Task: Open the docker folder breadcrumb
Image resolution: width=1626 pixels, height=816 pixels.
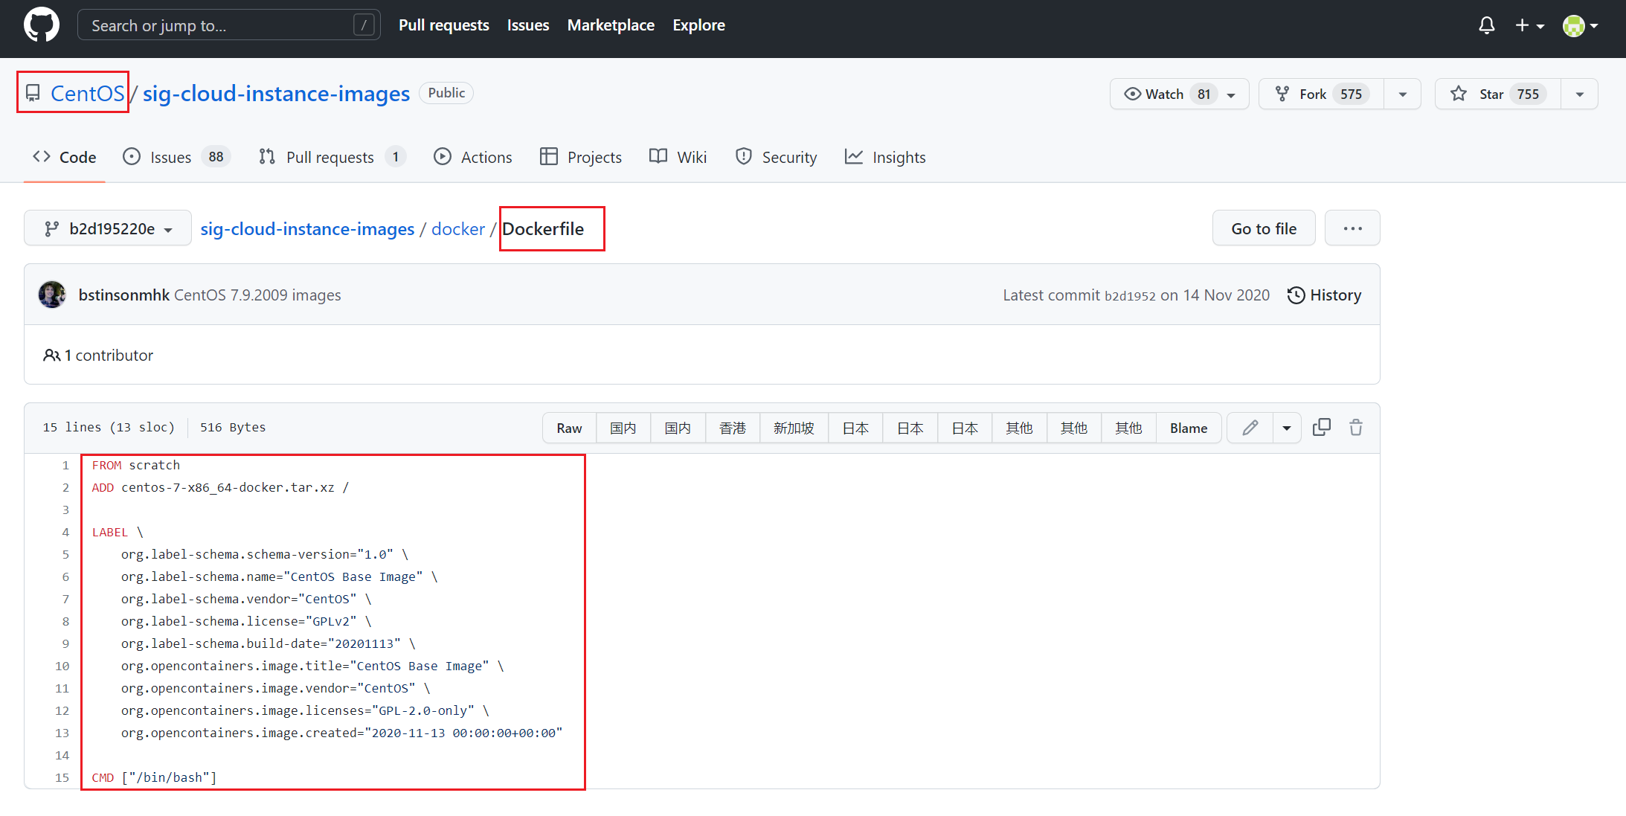Action: tap(458, 228)
